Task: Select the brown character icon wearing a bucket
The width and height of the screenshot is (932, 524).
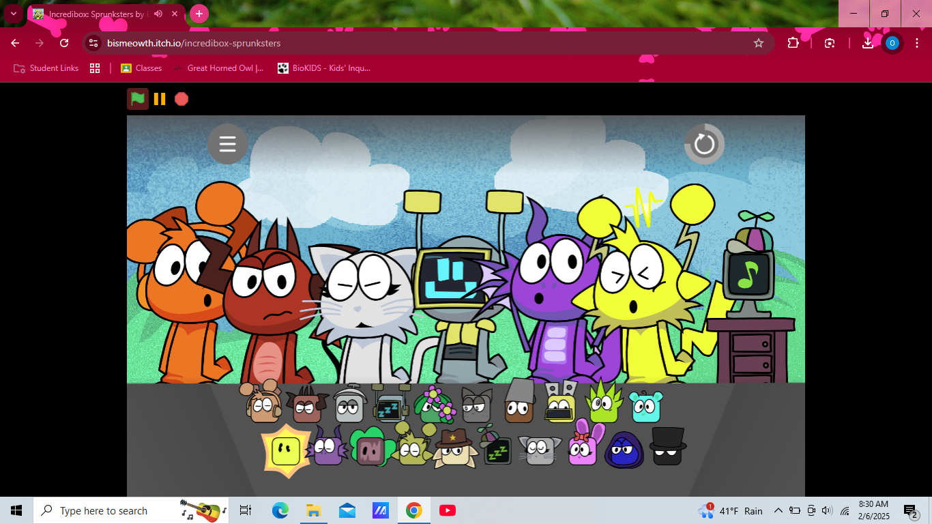Action: coord(519,402)
